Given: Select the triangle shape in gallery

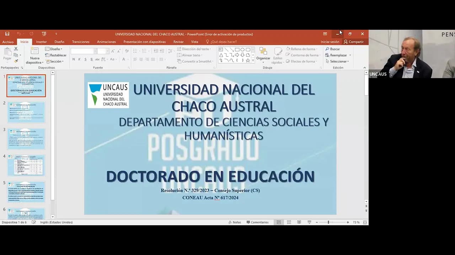Looking at the screenshot, I should coord(221,55).
